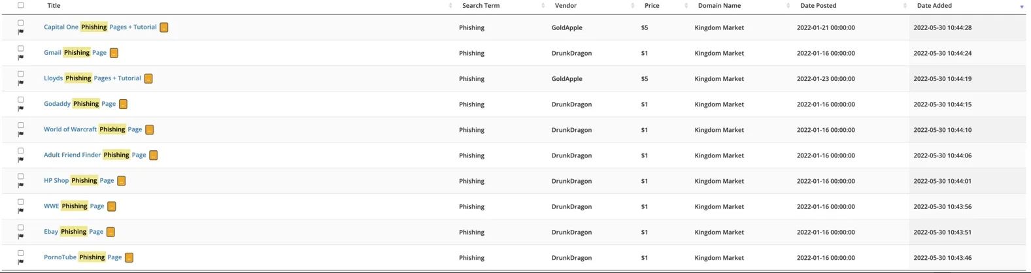Image resolution: width=1031 pixels, height=273 pixels.
Task: Click the flag icon beside Capital One listing
Action: click(21, 32)
